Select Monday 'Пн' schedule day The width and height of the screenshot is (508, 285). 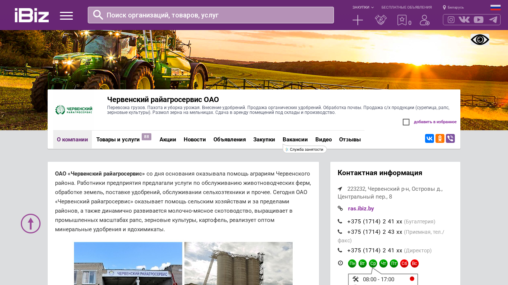pos(352,263)
